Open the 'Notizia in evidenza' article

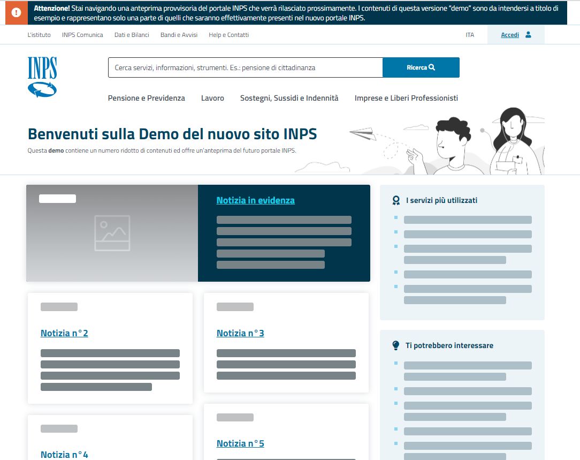[255, 200]
